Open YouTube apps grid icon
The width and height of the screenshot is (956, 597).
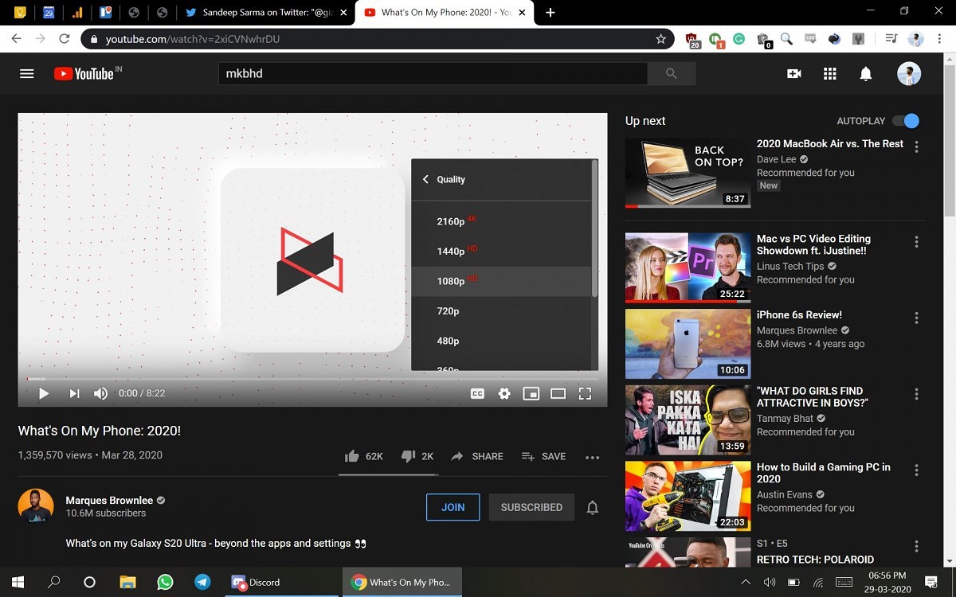[829, 74]
